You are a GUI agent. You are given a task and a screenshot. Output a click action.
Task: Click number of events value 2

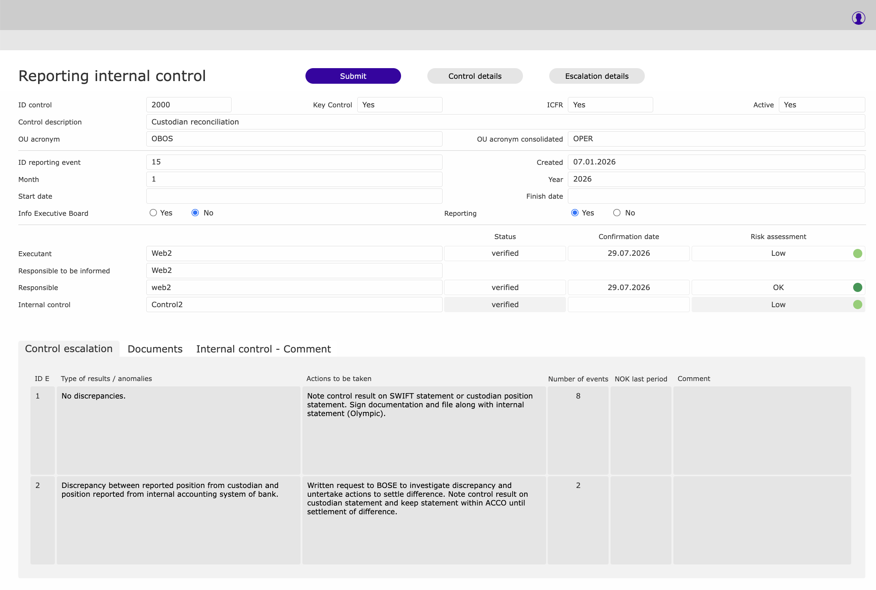[578, 520]
